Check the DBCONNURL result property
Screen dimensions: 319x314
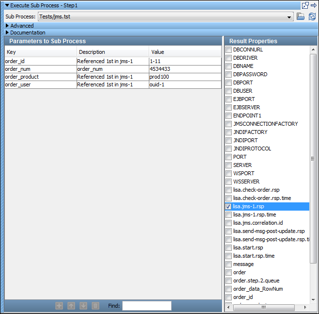(228, 50)
